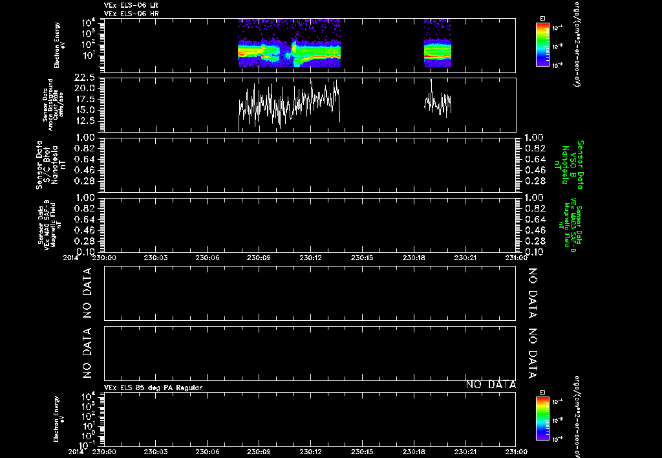The image size is (662, 458).
Task: Click the "0.10" left tick of the MAG SAF-B panel
Action: point(85,252)
